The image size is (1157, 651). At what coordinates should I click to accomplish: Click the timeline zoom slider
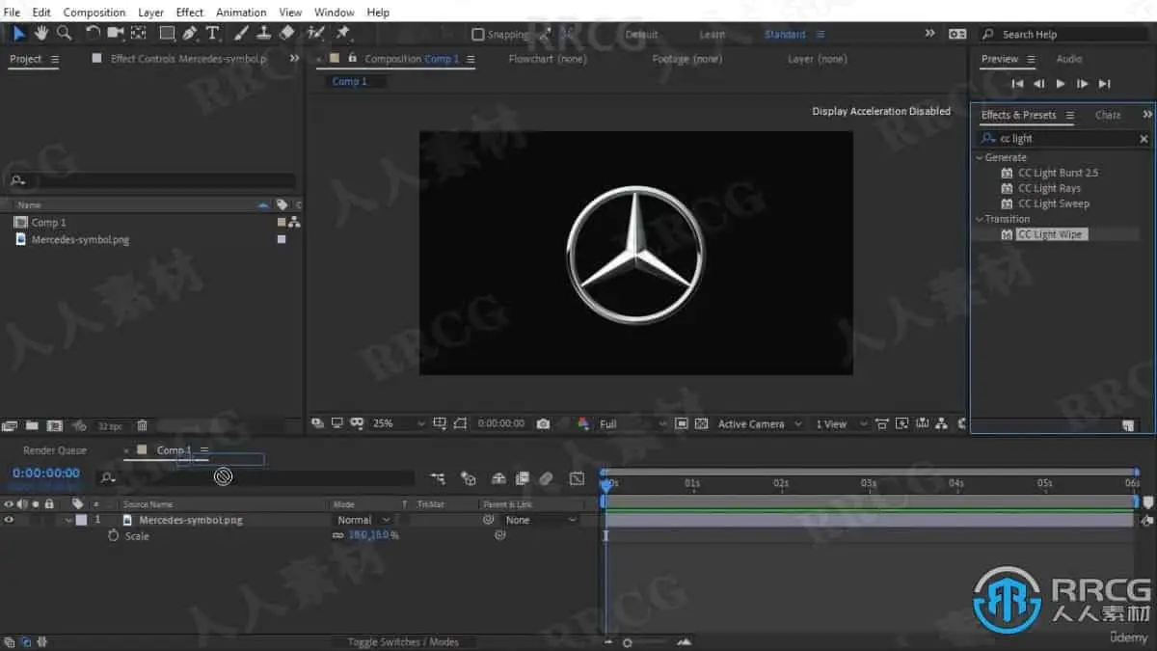(628, 642)
